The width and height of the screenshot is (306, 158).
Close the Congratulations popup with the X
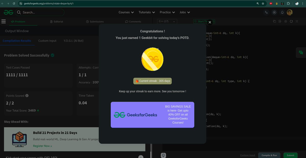[x=210, y=22]
